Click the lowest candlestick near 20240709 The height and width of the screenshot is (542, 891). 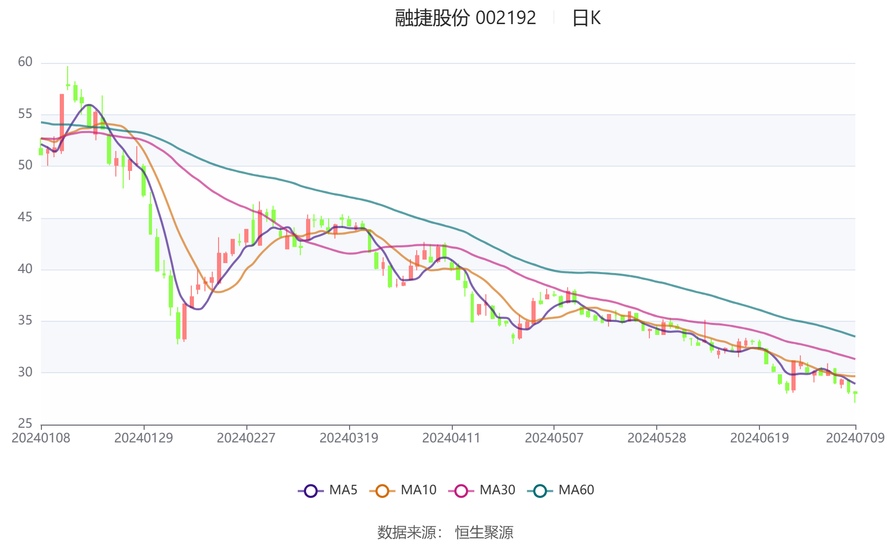(x=854, y=393)
